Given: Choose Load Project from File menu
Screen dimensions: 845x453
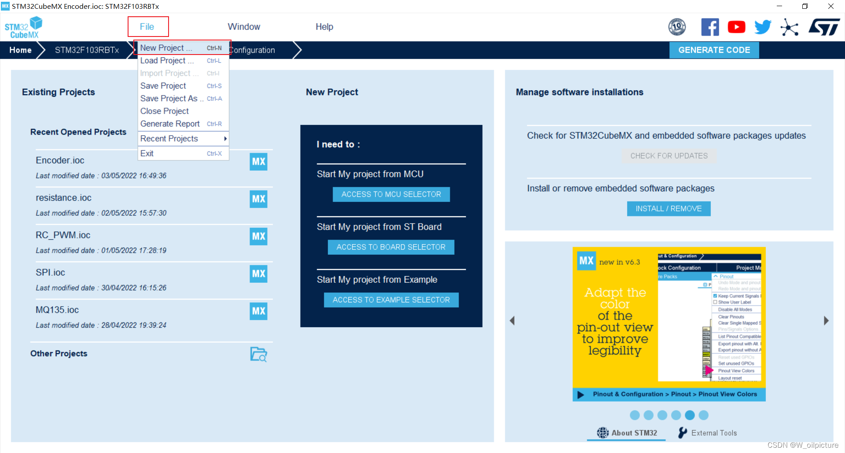Looking at the screenshot, I should (184, 61).
